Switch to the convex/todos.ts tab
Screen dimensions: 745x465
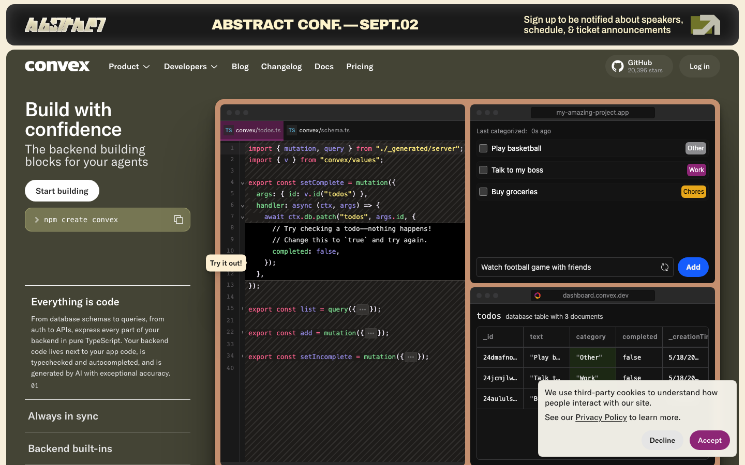(252, 130)
